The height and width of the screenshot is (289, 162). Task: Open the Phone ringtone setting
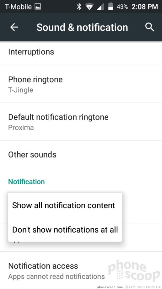(x=81, y=84)
